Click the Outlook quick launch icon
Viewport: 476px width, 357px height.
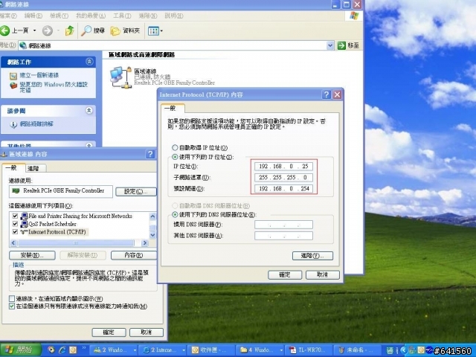73,350
